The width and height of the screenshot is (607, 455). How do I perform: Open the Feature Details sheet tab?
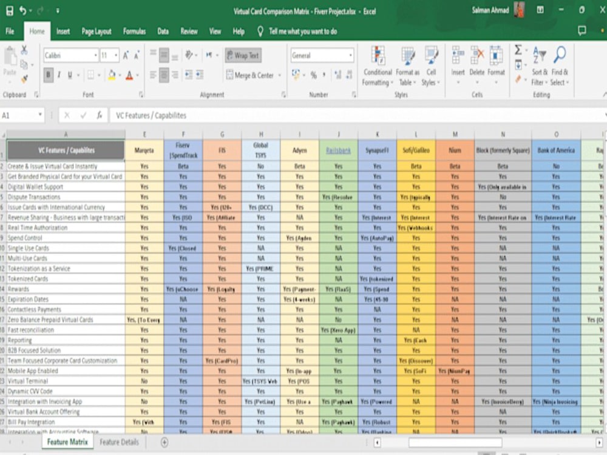pos(119,442)
